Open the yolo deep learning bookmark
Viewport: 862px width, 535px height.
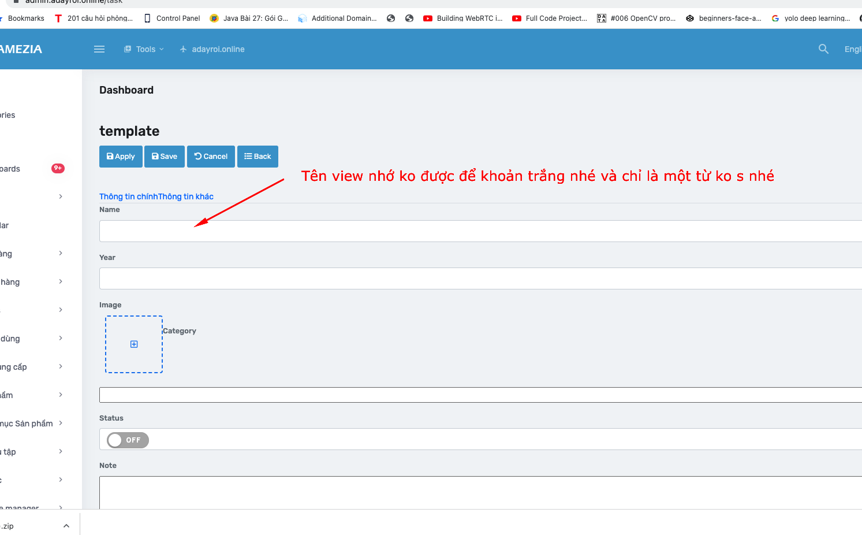tap(811, 18)
